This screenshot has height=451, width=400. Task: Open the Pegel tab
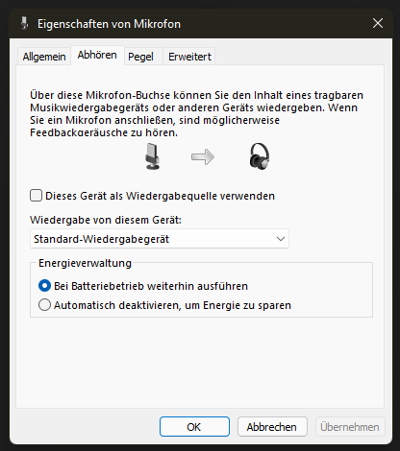click(140, 57)
